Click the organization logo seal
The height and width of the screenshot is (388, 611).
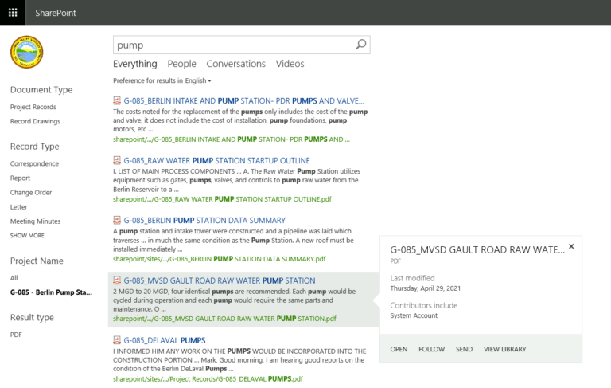[x=26, y=53]
